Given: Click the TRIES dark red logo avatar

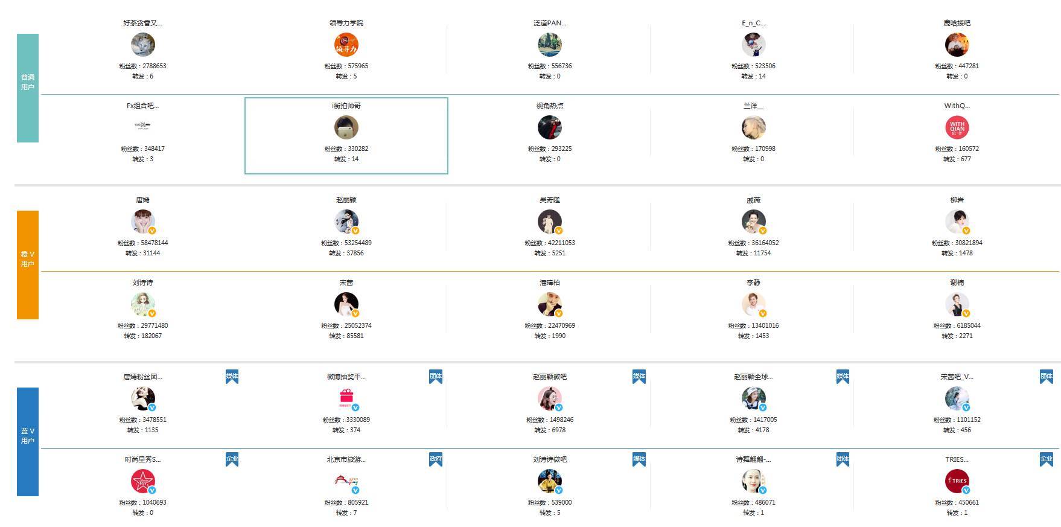Looking at the screenshot, I should pos(957,481).
